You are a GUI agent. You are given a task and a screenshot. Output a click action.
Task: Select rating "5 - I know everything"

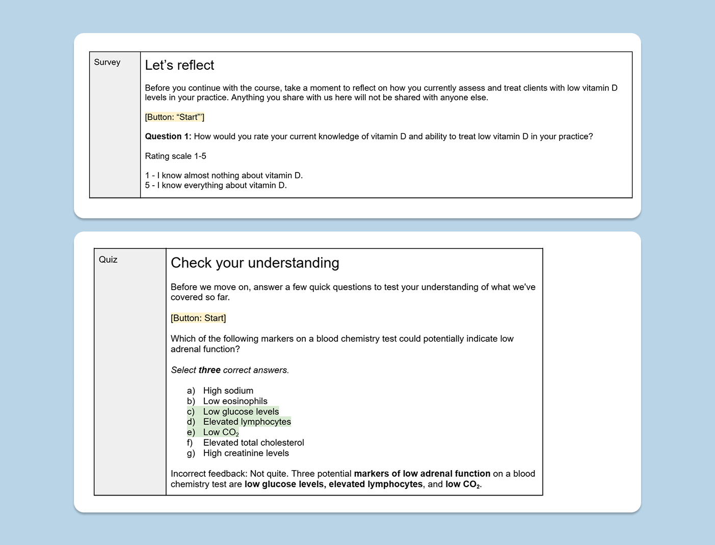point(216,185)
